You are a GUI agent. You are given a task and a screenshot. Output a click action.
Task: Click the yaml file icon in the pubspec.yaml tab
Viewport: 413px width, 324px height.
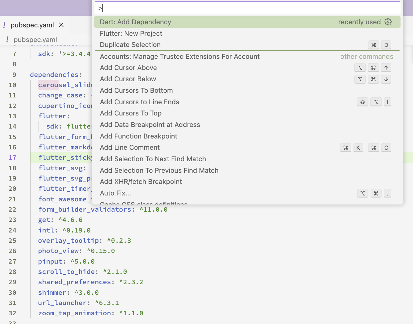click(x=4, y=25)
